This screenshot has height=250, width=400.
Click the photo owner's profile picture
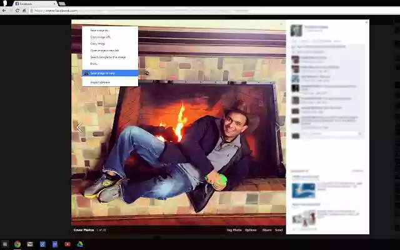pyautogui.click(x=296, y=31)
